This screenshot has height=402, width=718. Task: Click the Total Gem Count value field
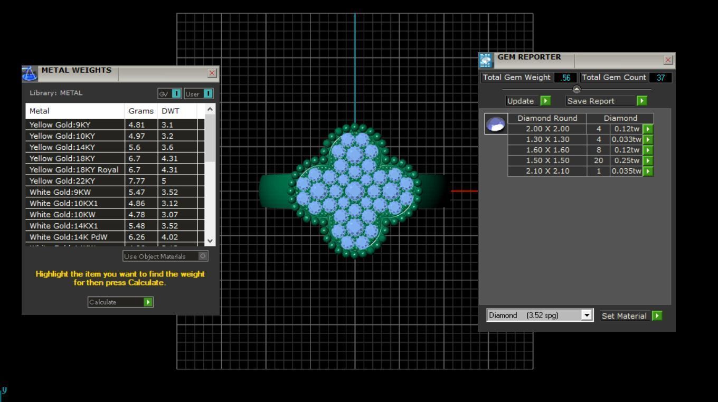pos(660,78)
